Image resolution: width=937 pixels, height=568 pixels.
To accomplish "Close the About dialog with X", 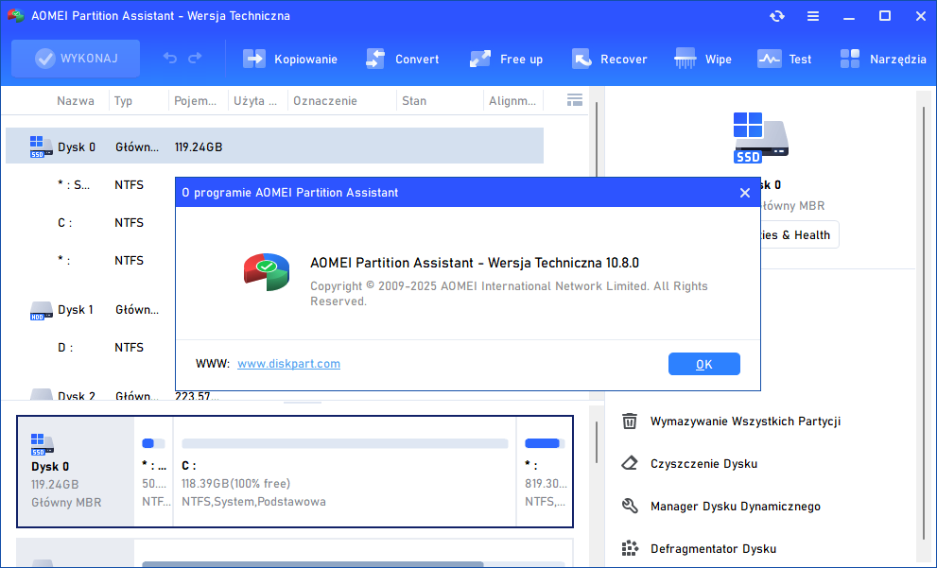I will [x=744, y=193].
